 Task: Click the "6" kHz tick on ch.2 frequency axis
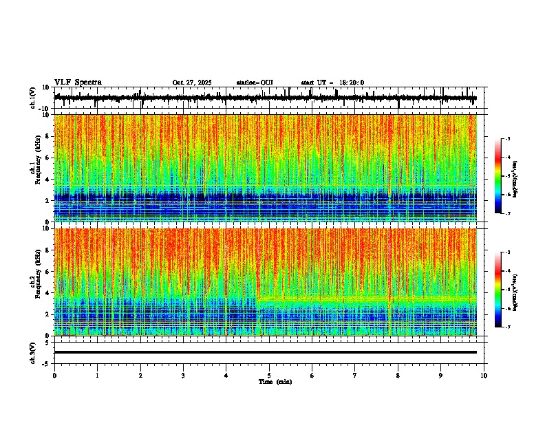click(x=47, y=272)
